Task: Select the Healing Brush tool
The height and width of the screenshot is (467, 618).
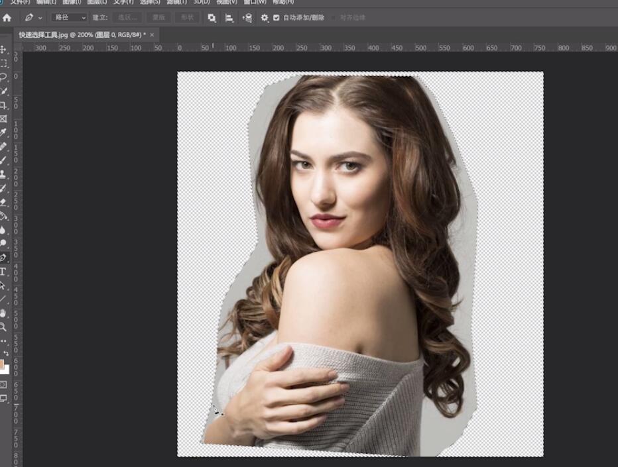Action: pyautogui.click(x=3, y=146)
